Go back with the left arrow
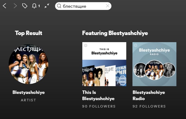Viewport: 186px width, 119px height. click(5, 6)
